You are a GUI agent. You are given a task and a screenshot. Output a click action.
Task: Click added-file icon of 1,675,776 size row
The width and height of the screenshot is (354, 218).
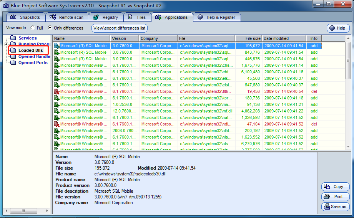tap(57, 66)
